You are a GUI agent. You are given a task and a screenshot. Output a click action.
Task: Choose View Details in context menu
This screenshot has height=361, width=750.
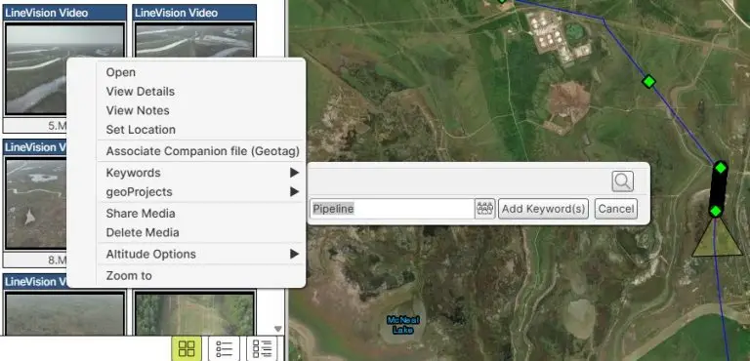pos(141,92)
